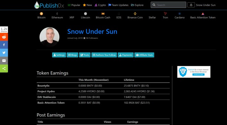Image resolution: width=227 pixels, height=125 pixels.
Task: Click the Snow Under Sun profile heading
Action: click(92, 31)
